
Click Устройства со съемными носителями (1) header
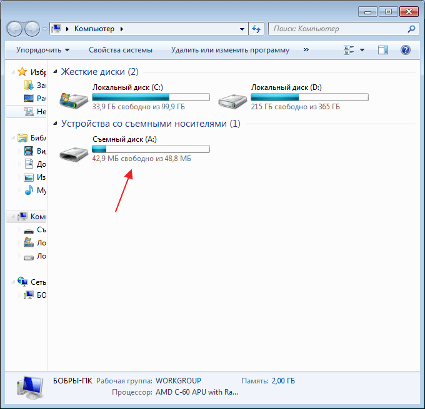151,124
